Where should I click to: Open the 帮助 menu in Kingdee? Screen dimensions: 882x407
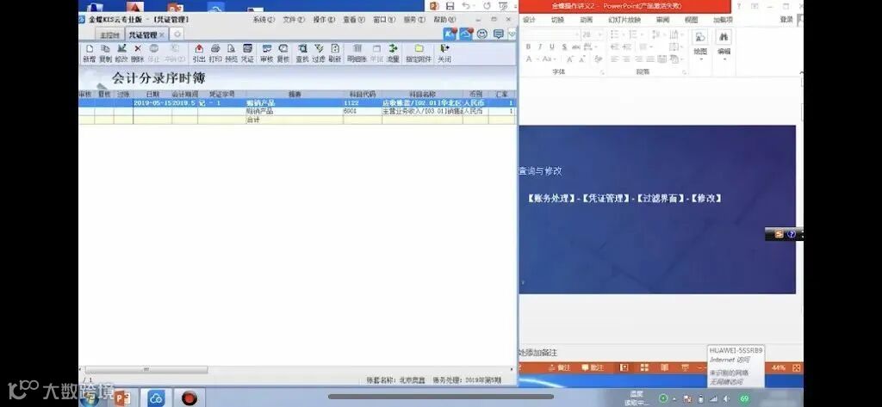tap(444, 20)
